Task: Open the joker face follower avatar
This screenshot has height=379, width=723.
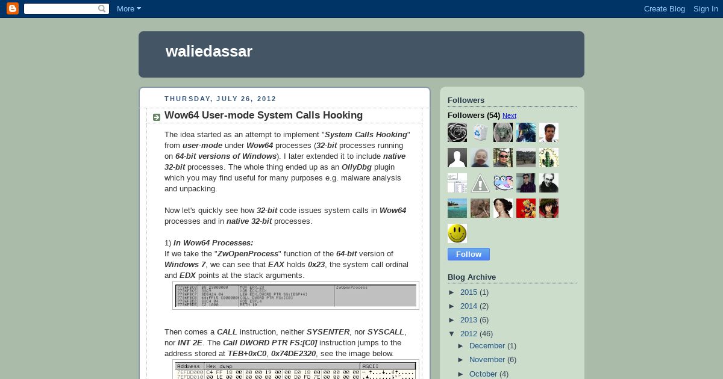Action: point(549,183)
